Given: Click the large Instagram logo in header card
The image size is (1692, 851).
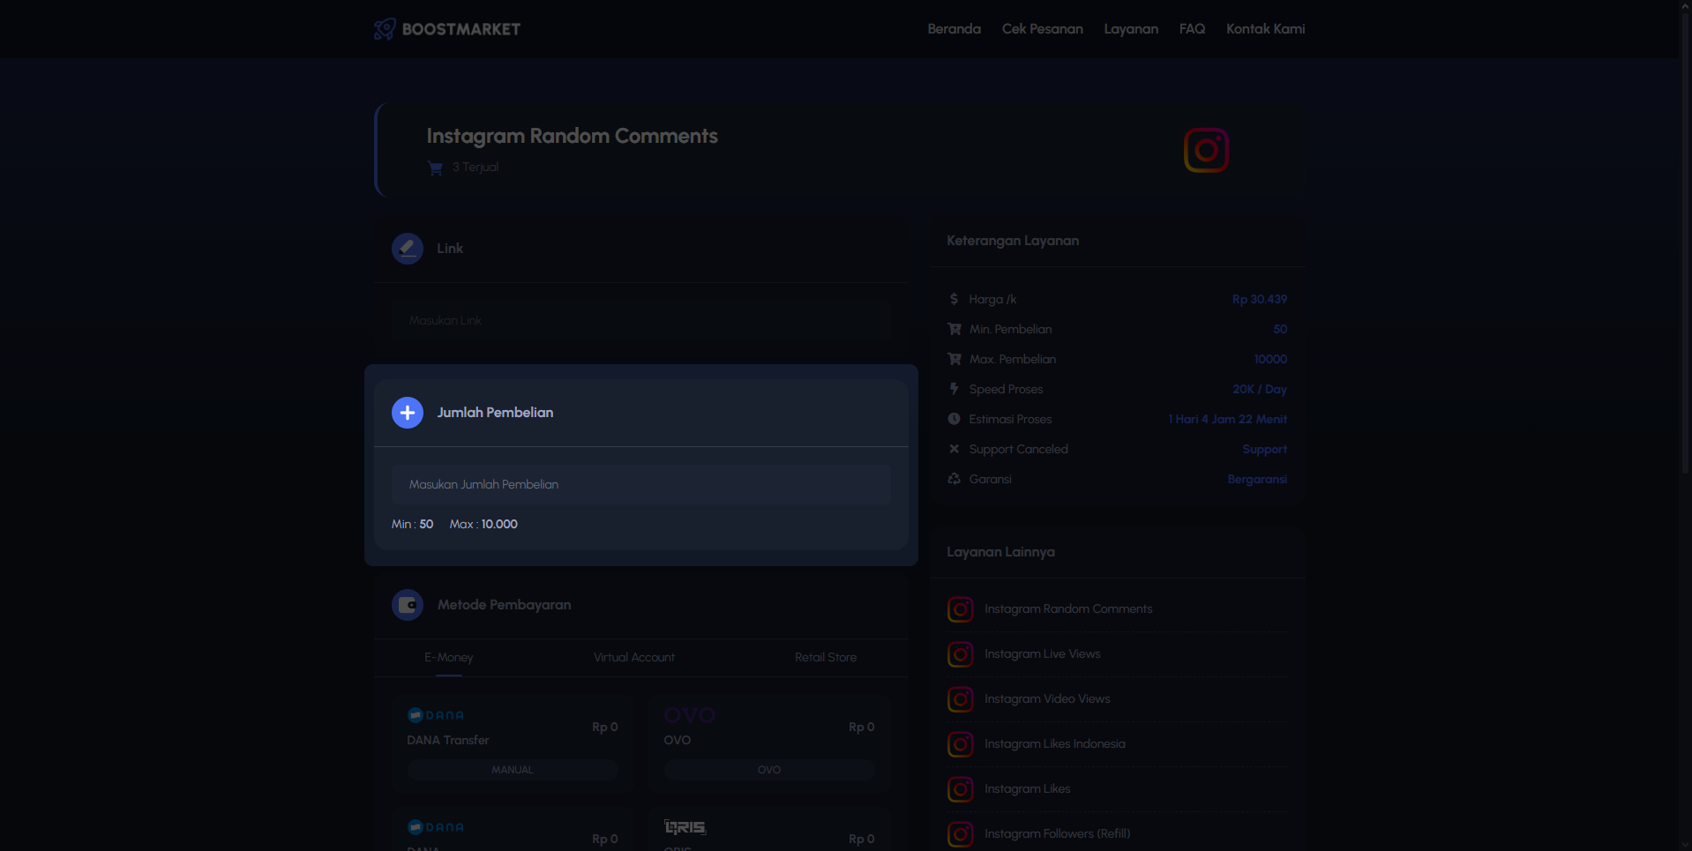Looking at the screenshot, I should tap(1206, 150).
